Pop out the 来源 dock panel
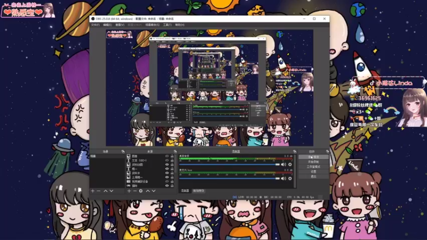 (x=175, y=151)
